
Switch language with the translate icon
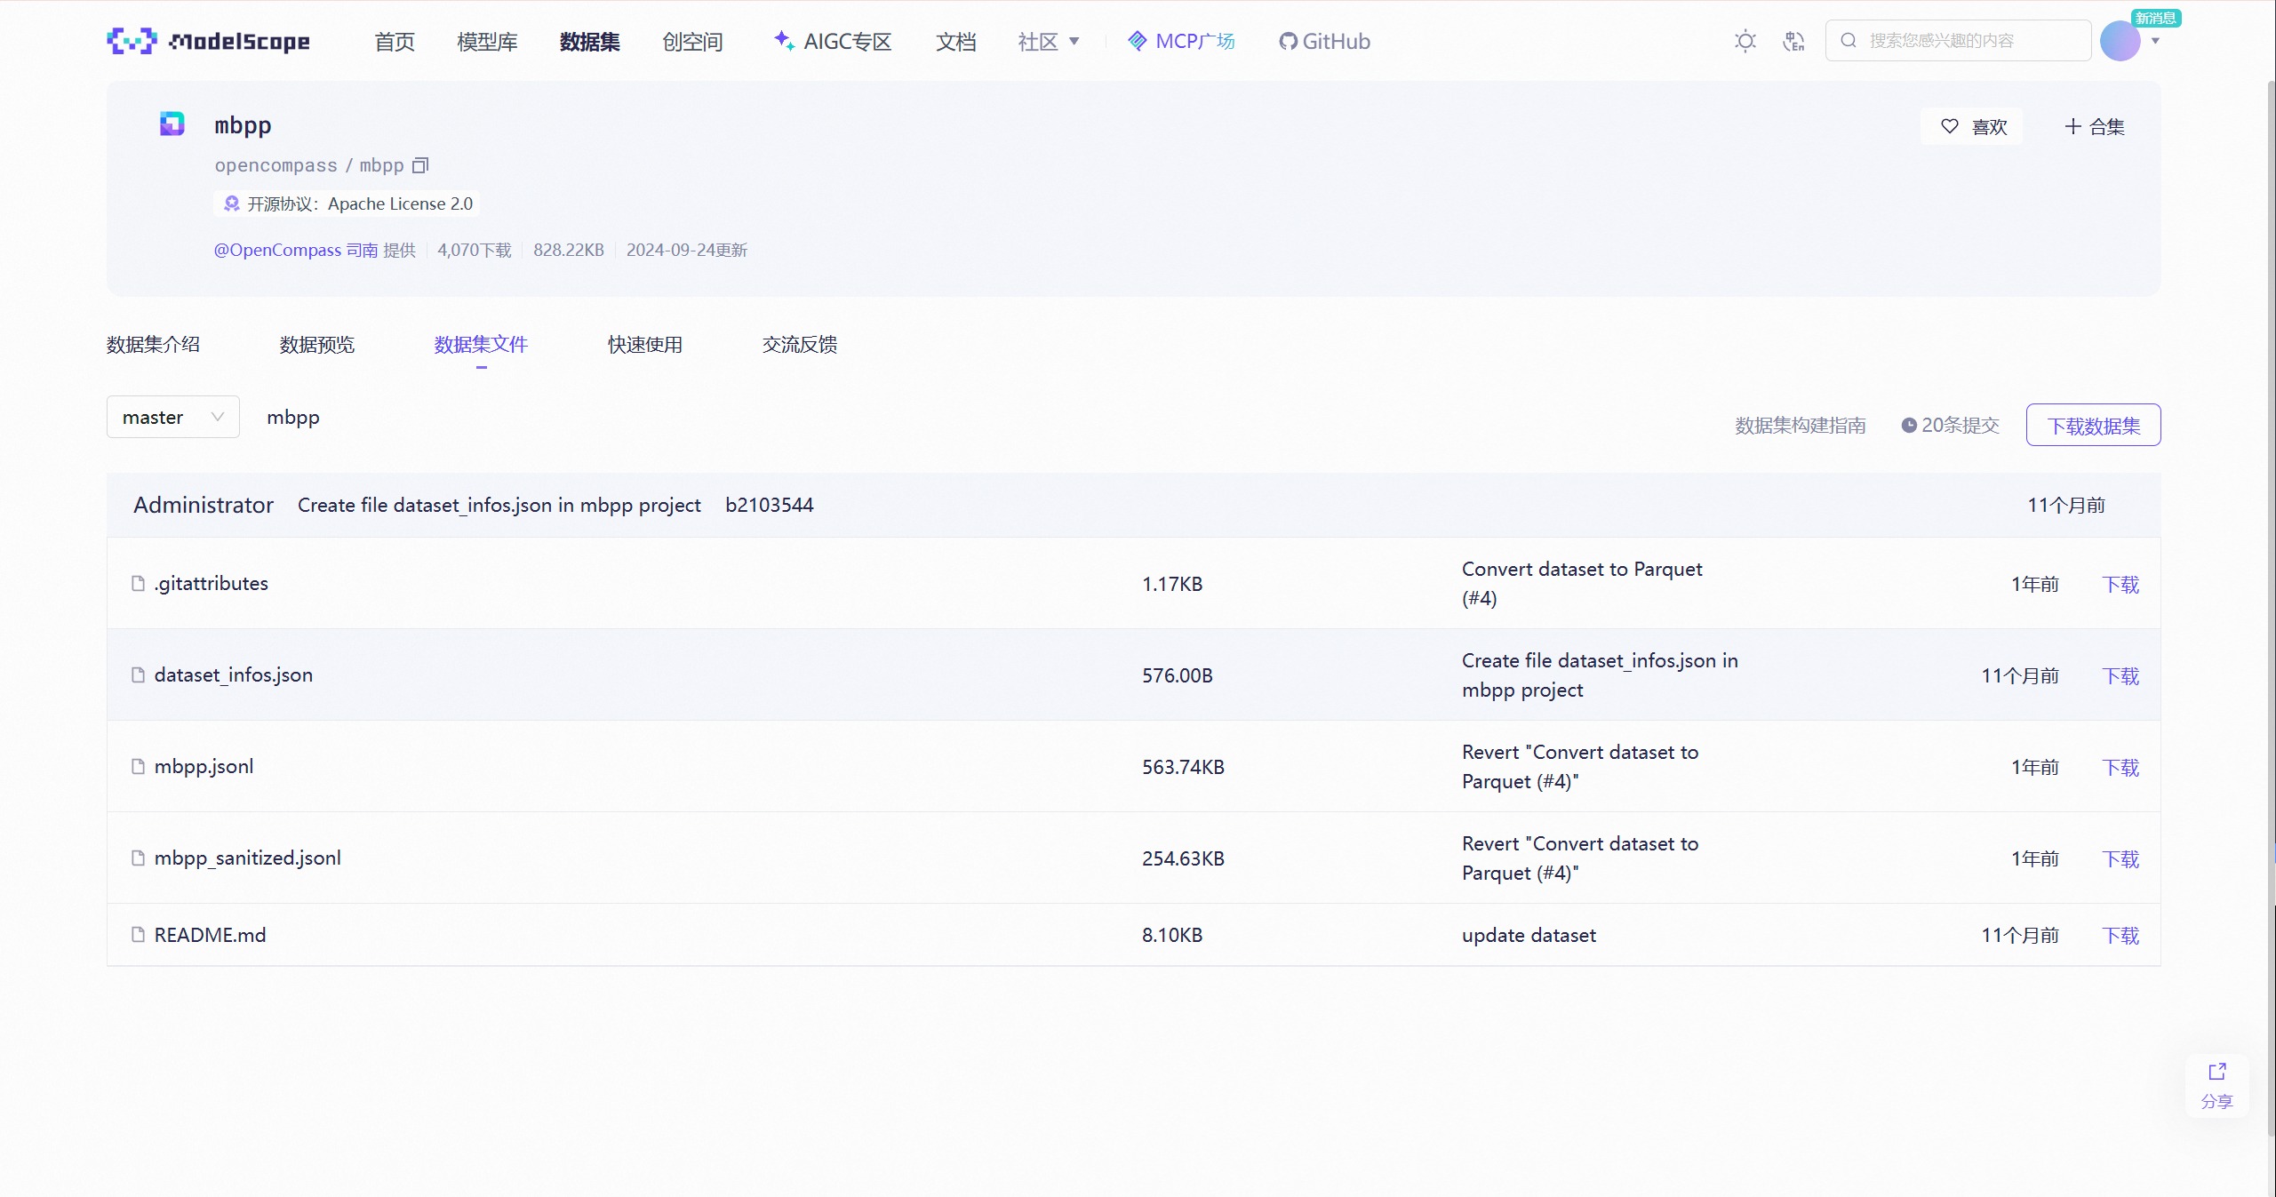[1793, 41]
